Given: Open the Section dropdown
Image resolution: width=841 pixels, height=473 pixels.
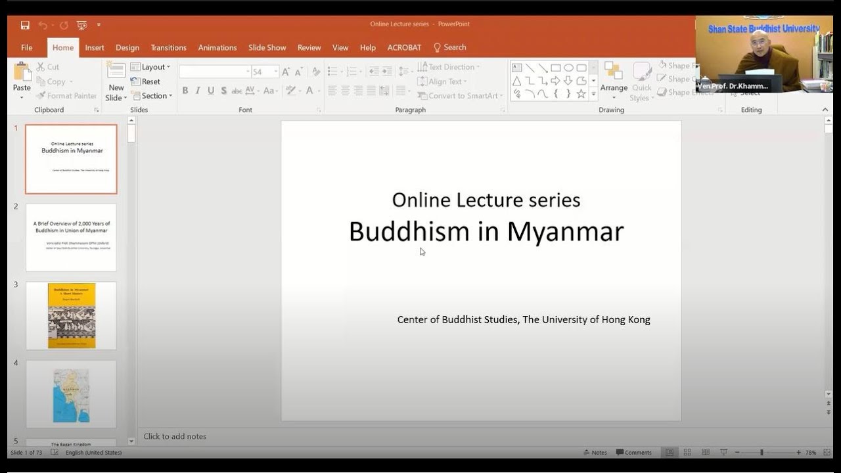Looking at the screenshot, I should tap(152, 96).
